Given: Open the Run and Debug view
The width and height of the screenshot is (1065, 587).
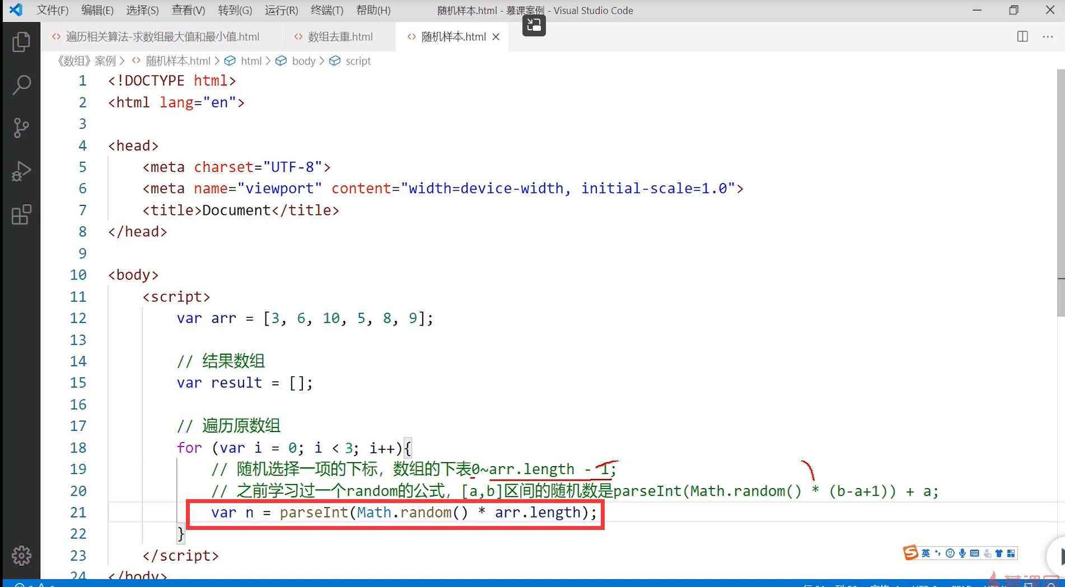Looking at the screenshot, I should click(21, 171).
